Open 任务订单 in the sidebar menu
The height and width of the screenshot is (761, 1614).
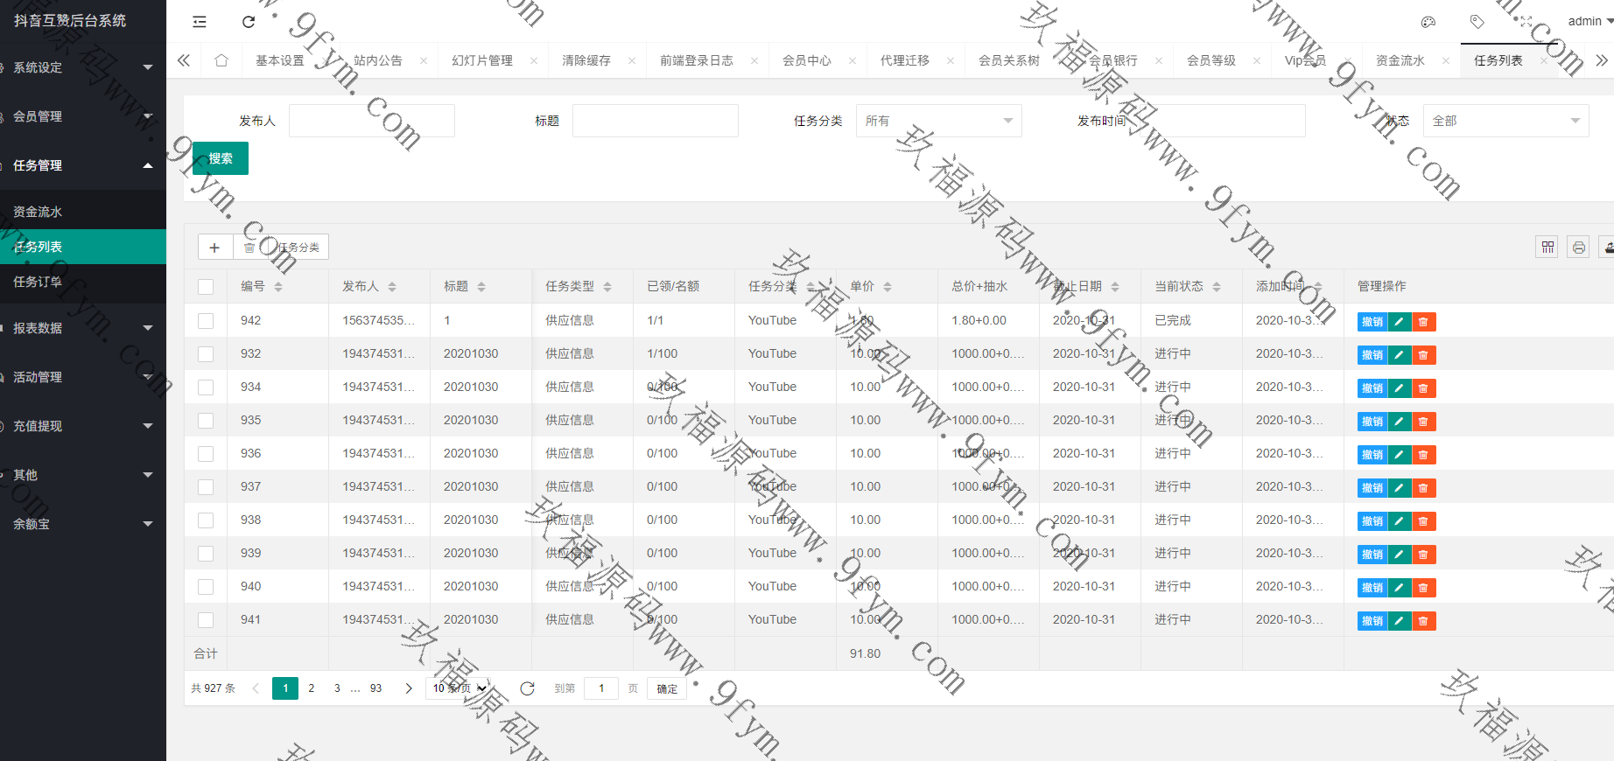point(38,282)
